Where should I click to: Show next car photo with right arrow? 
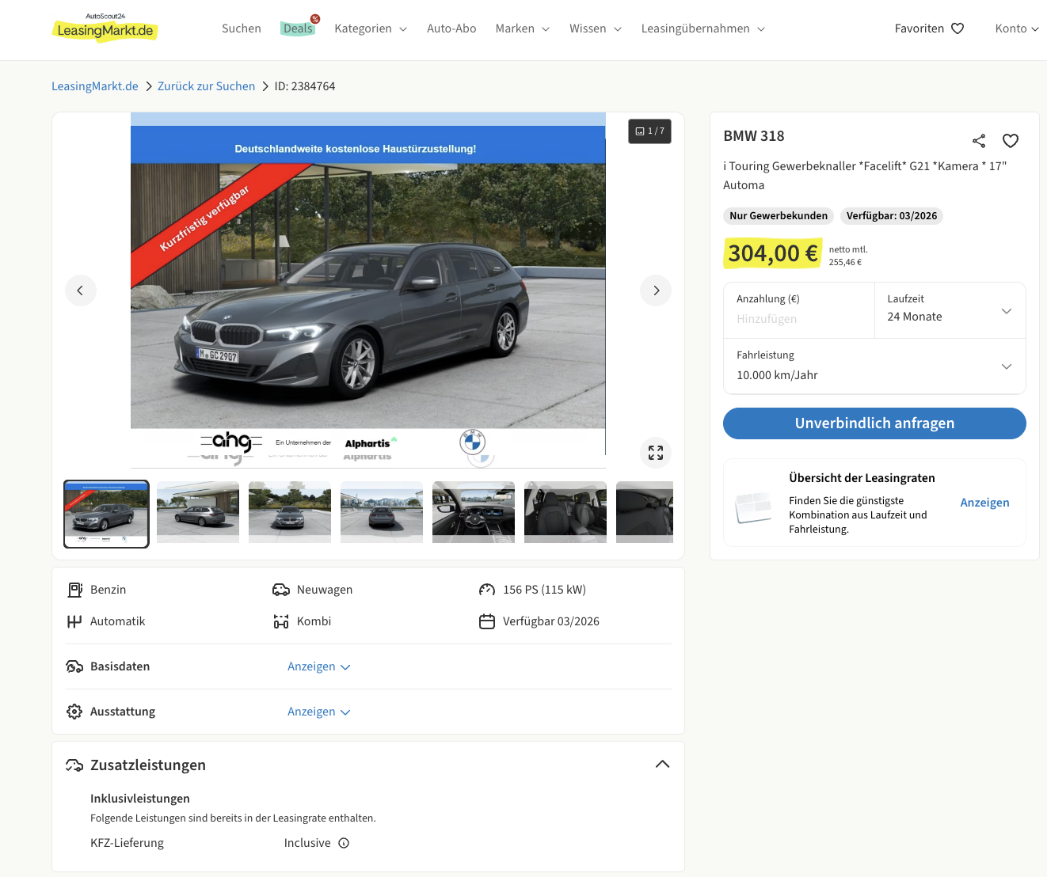[656, 290]
